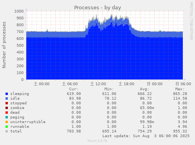Click zombie average value 65.00m
This screenshot has width=195, height=145.
click(147, 108)
